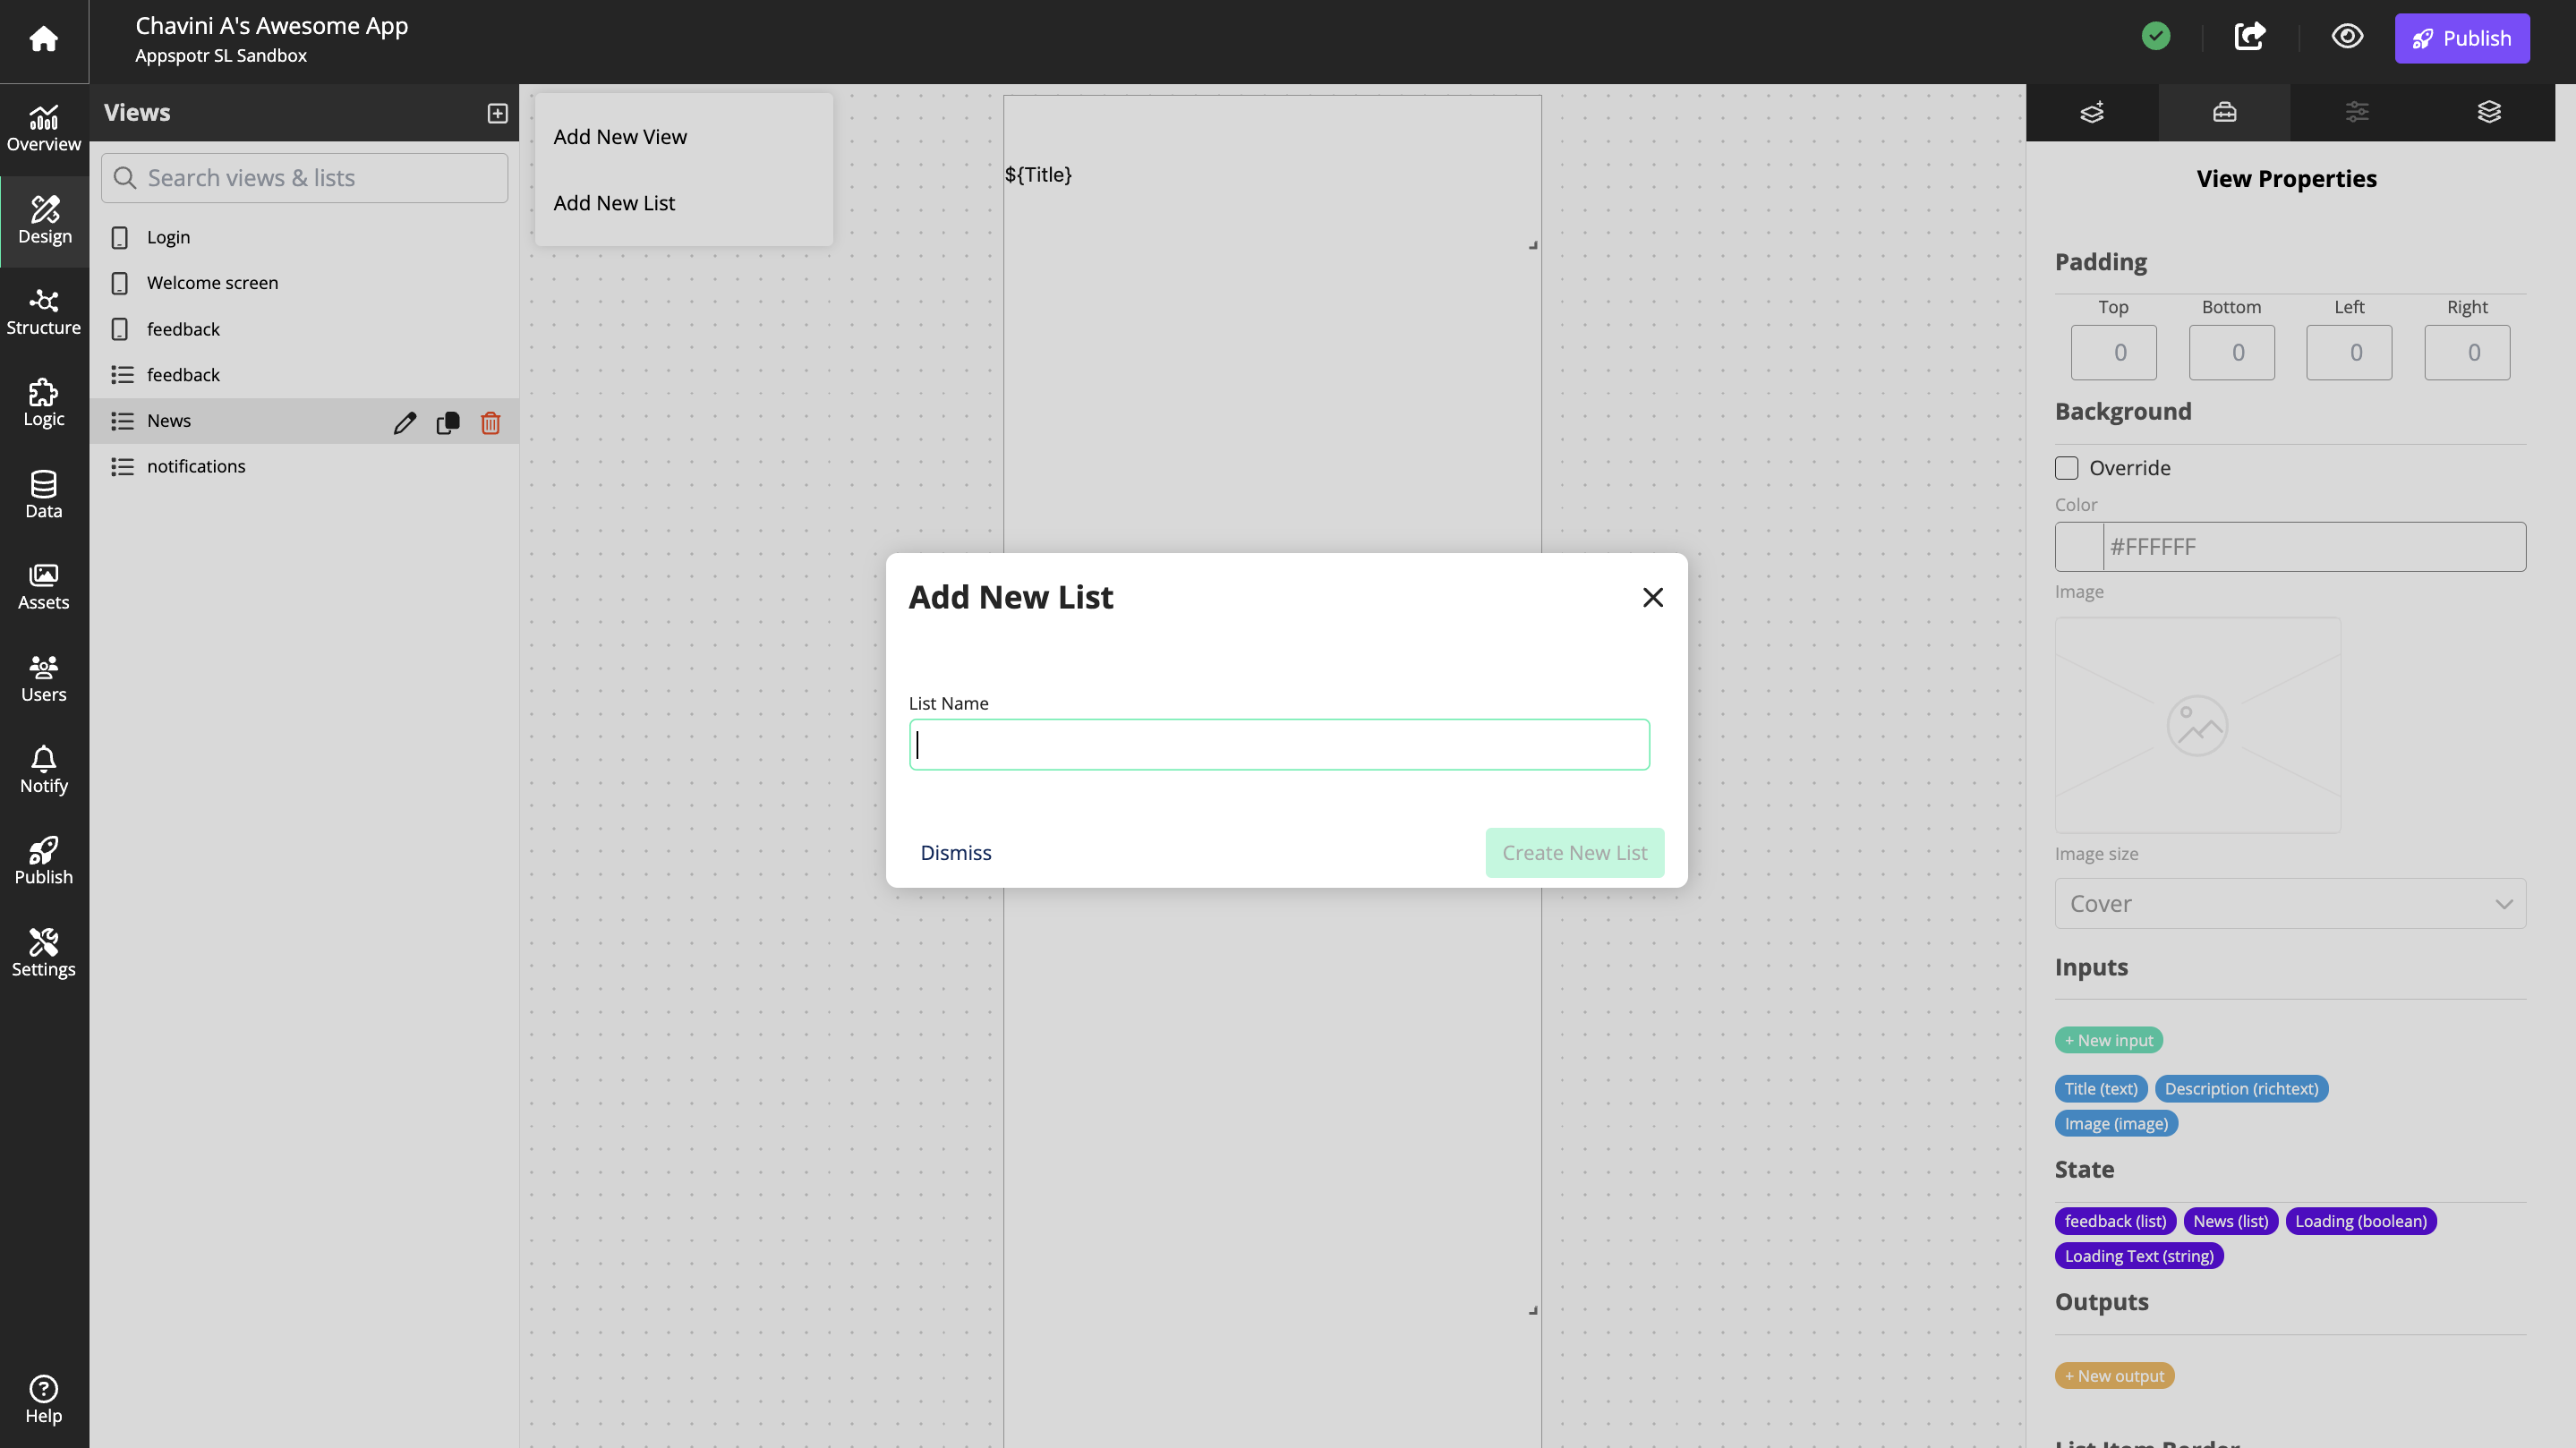Screen dimensions: 2576x1448
Task: Duplicate the News list
Action: coord(448,423)
